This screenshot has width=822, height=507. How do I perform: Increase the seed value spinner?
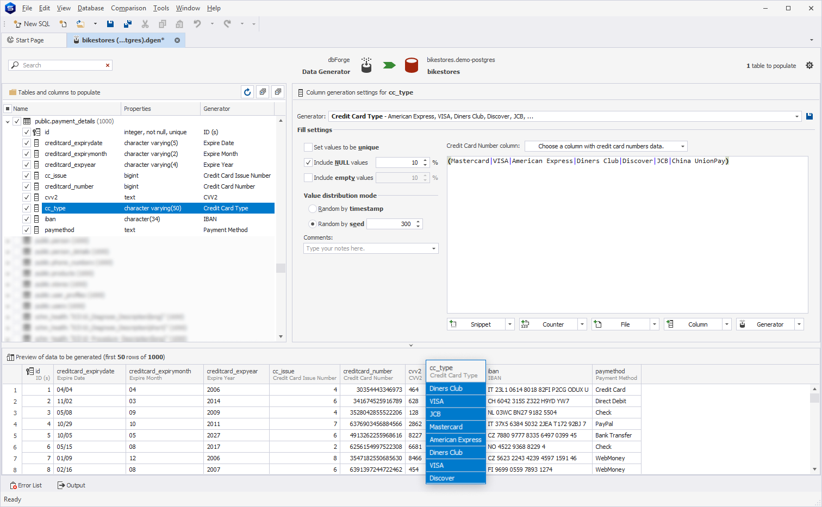(x=418, y=222)
